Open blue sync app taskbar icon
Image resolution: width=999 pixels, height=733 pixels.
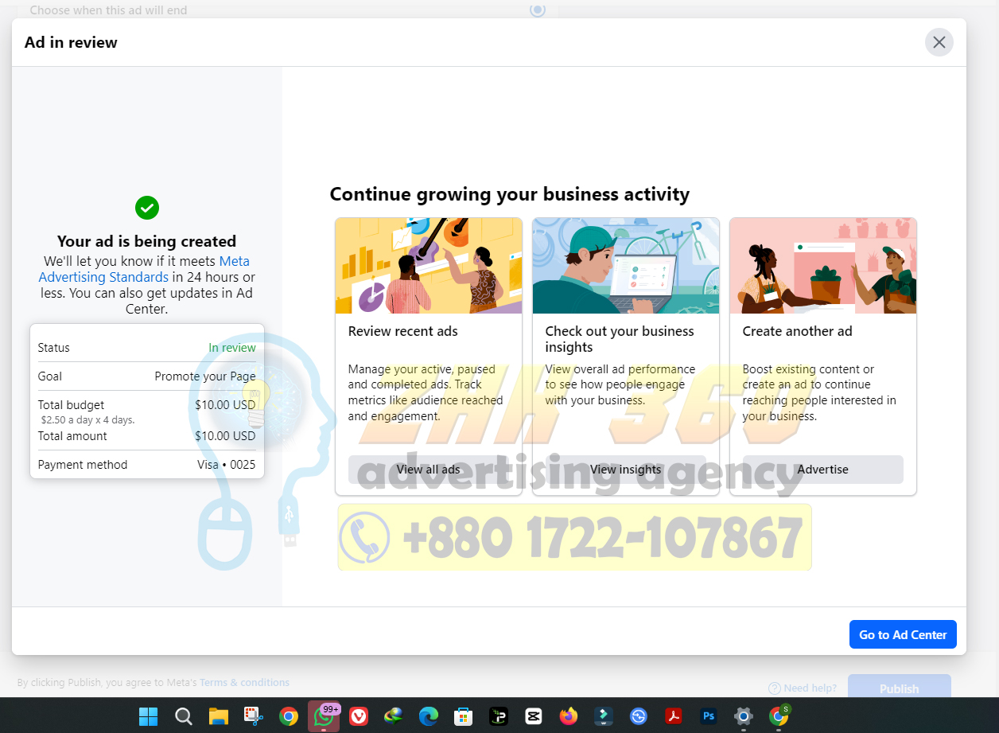639,716
